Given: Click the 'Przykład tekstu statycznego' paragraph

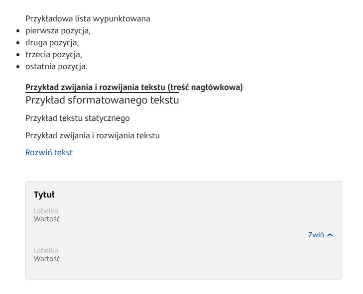Looking at the screenshot, I should click(77, 118).
